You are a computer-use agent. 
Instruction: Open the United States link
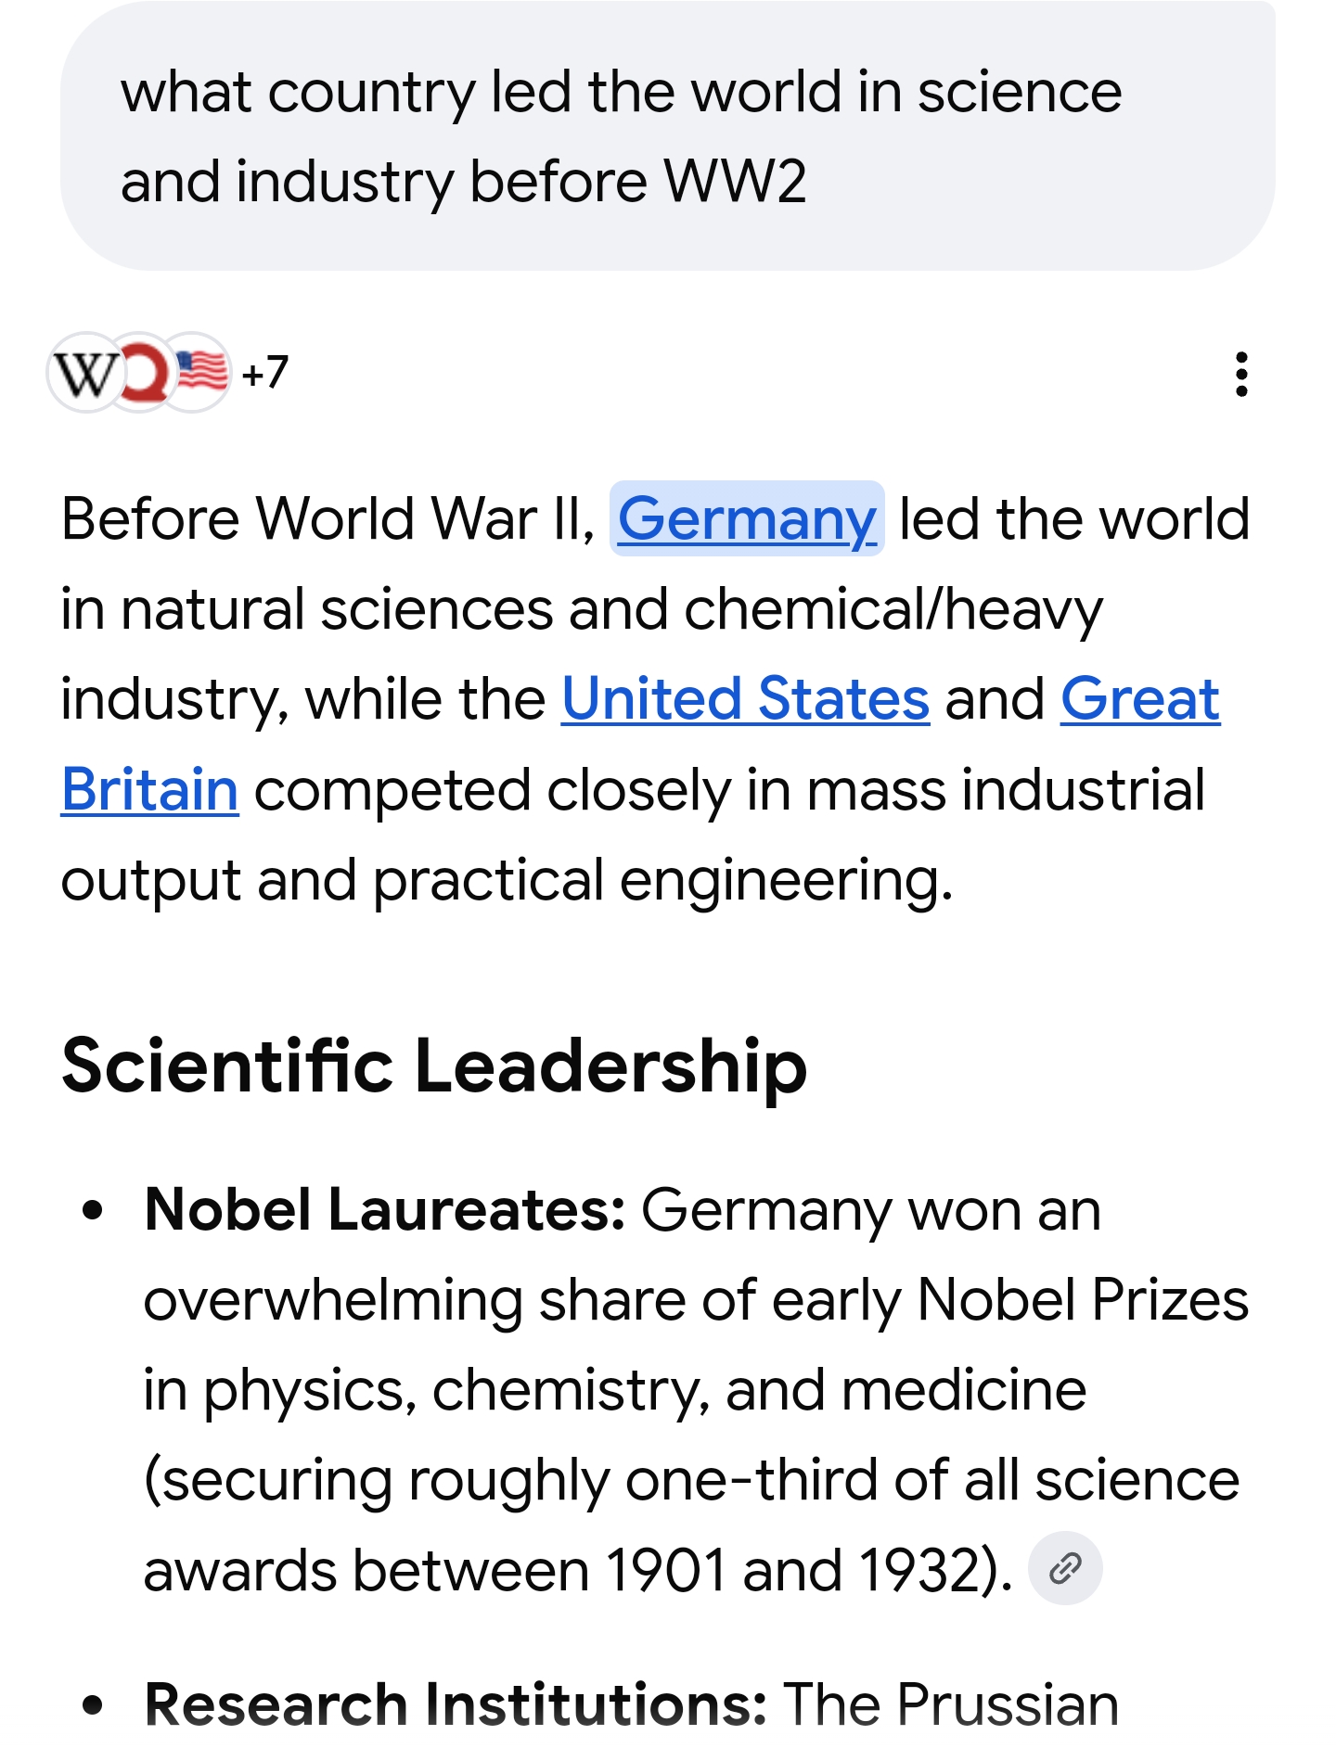[x=746, y=699]
